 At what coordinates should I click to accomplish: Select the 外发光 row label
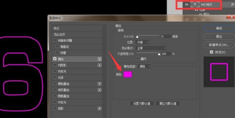(x=62, y=103)
